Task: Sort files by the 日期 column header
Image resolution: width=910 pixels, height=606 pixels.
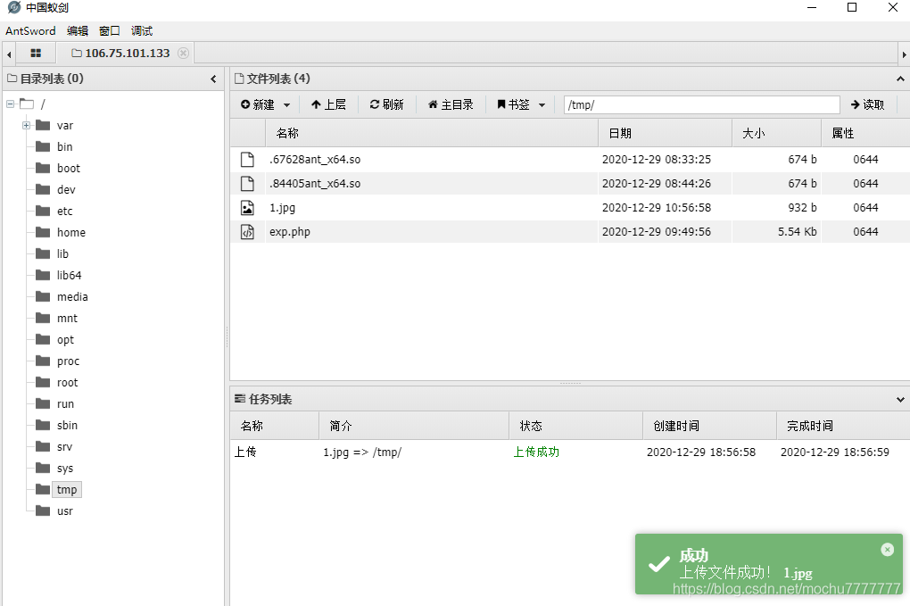Action: tap(665, 133)
